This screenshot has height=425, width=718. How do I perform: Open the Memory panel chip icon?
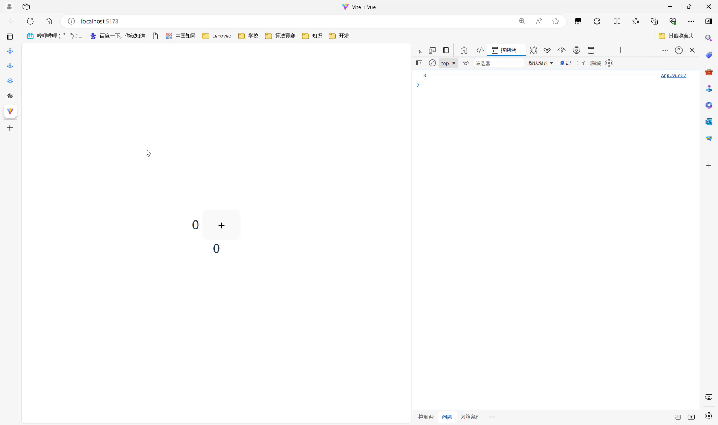pyautogui.click(x=576, y=50)
